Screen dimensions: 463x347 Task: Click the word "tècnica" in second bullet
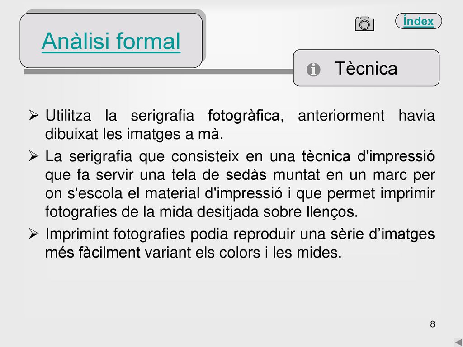point(326,156)
